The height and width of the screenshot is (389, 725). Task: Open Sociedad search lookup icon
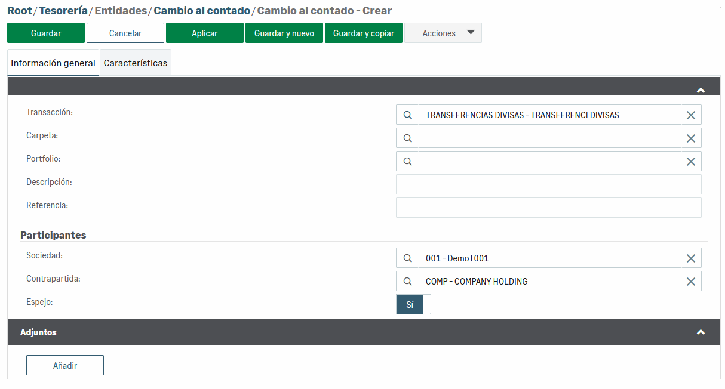(408, 258)
